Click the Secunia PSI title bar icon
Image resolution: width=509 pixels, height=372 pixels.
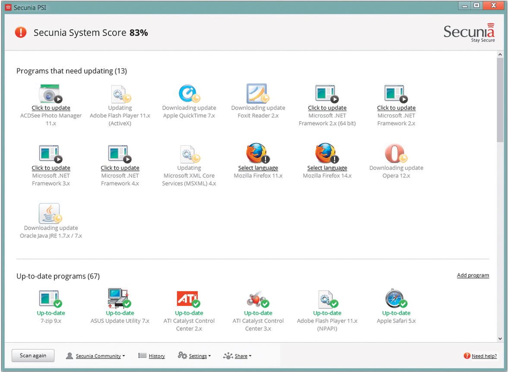[8, 7]
